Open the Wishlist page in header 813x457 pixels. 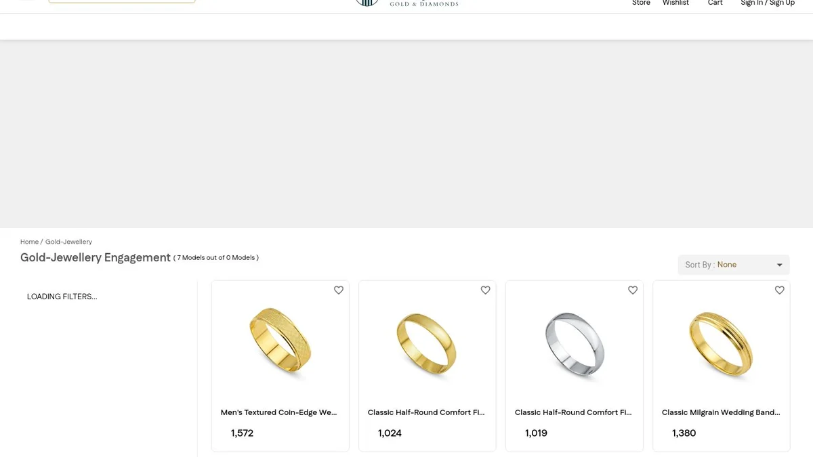675,3
